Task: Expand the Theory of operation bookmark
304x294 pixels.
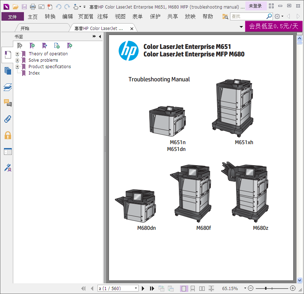Action: coord(17,54)
